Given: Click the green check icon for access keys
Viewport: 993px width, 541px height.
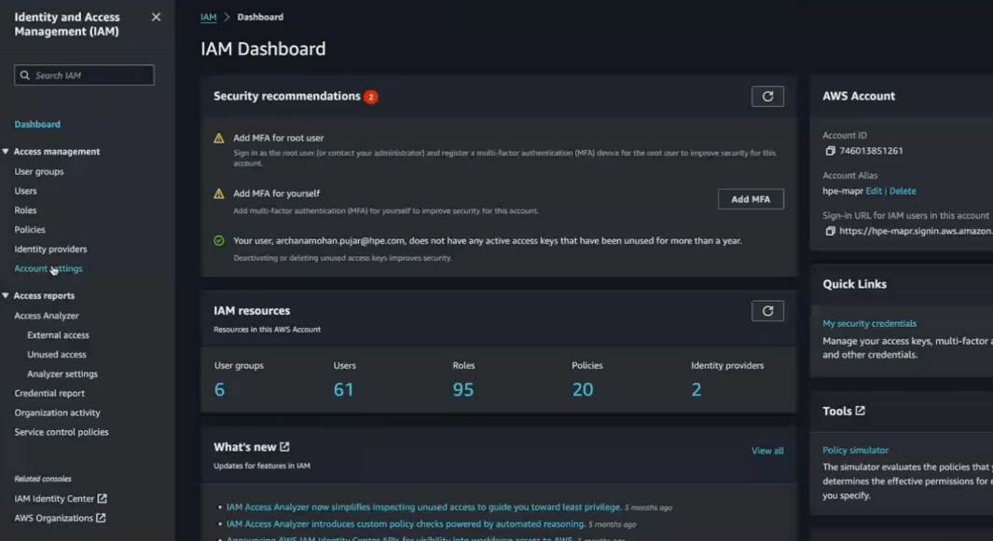Looking at the screenshot, I should coord(219,240).
